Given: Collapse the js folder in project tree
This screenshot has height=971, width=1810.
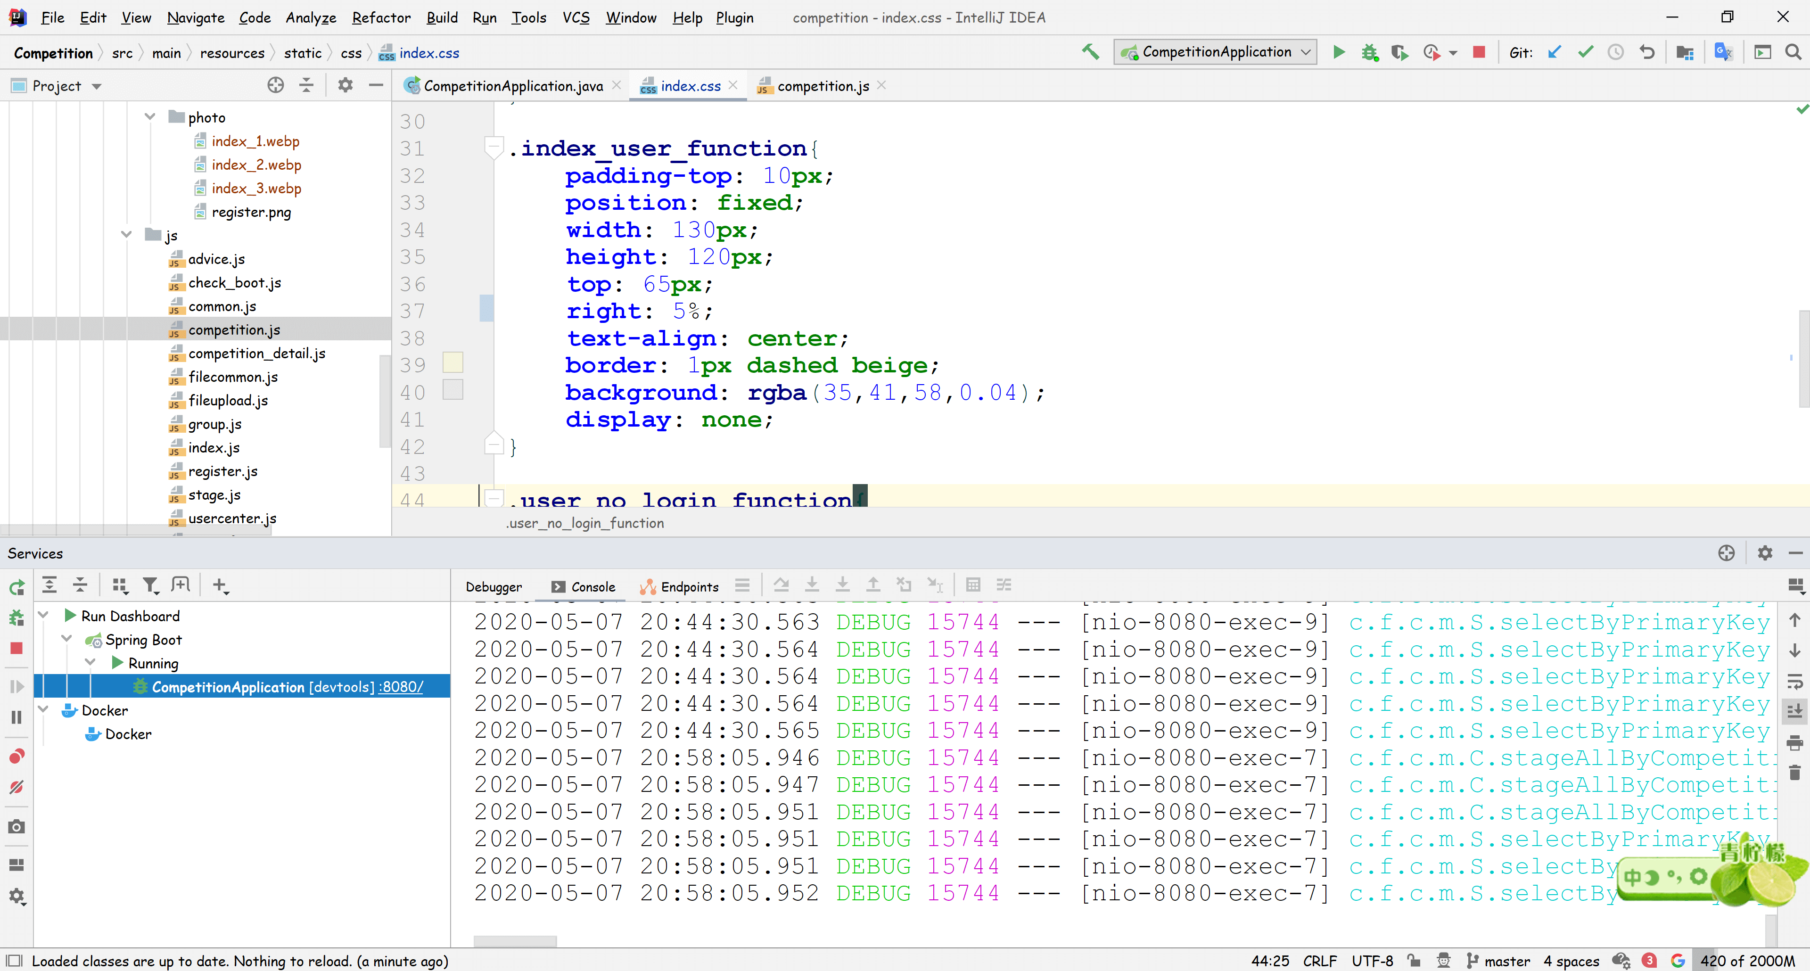Looking at the screenshot, I should 126,235.
